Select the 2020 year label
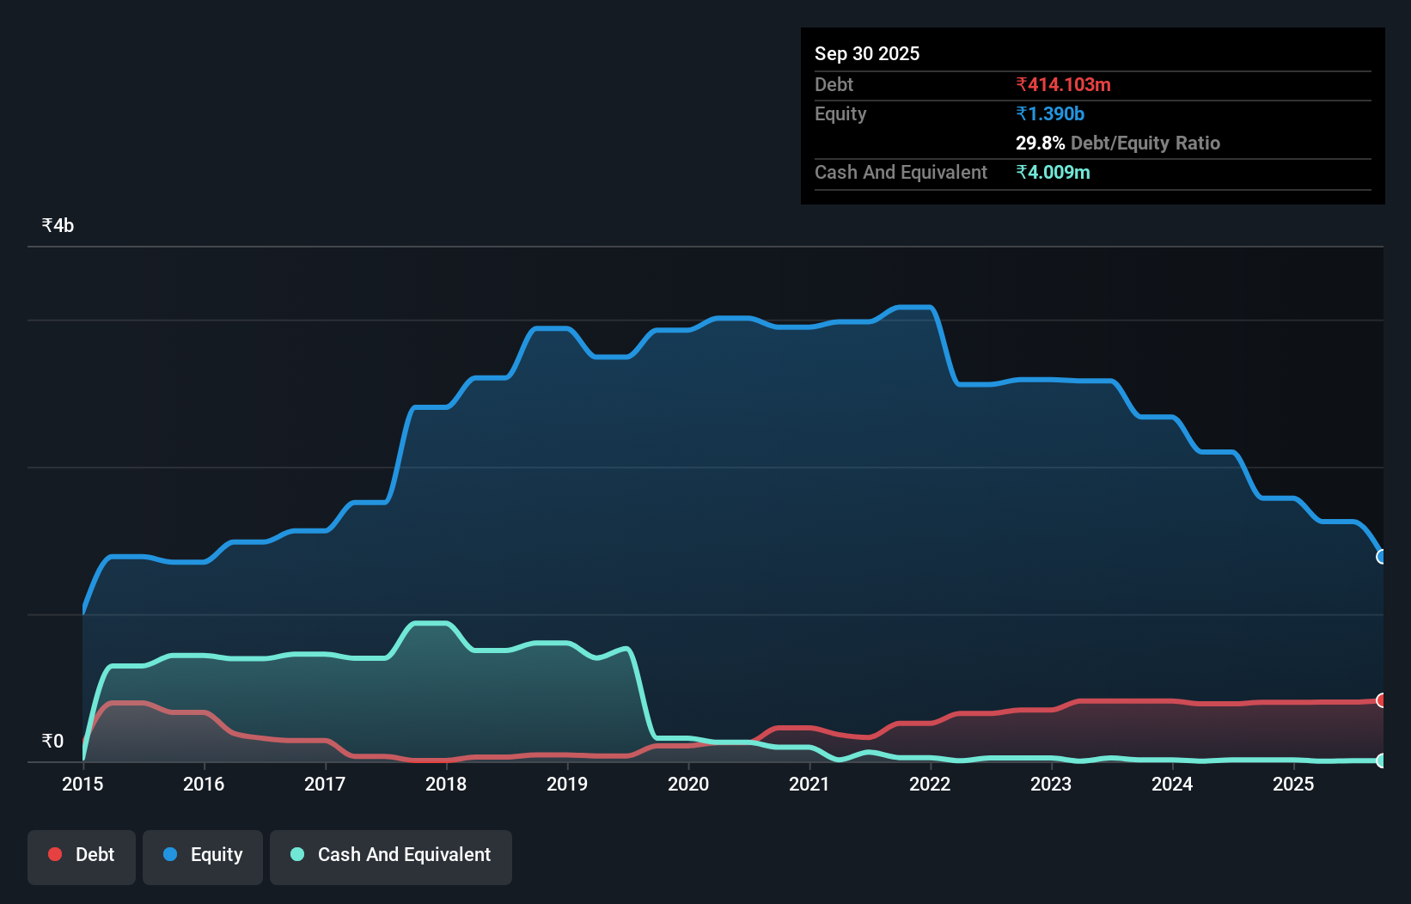The height and width of the screenshot is (904, 1411). click(x=687, y=784)
